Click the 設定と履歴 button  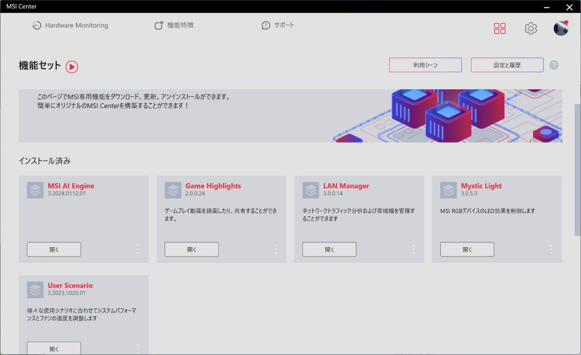[x=507, y=65]
